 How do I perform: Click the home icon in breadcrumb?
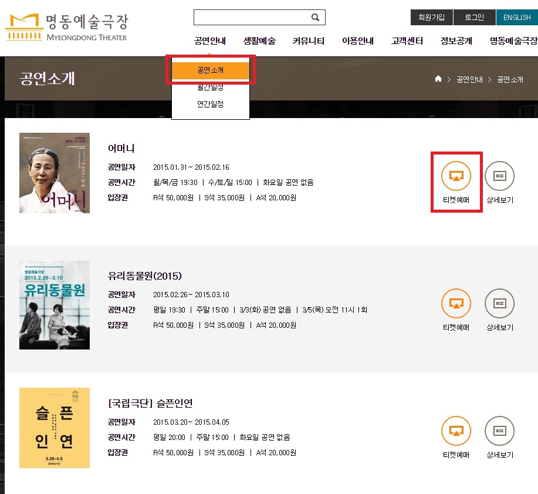(438, 79)
